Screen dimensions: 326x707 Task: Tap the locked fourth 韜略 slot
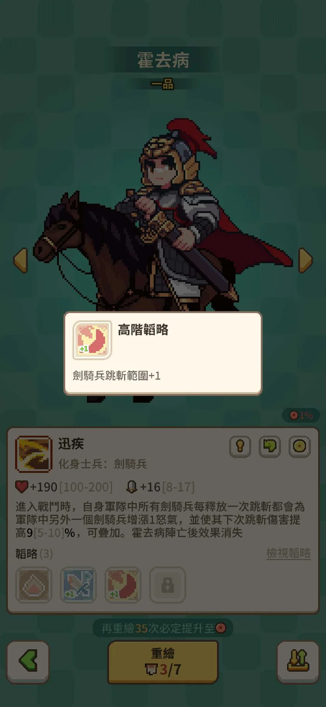167,585
